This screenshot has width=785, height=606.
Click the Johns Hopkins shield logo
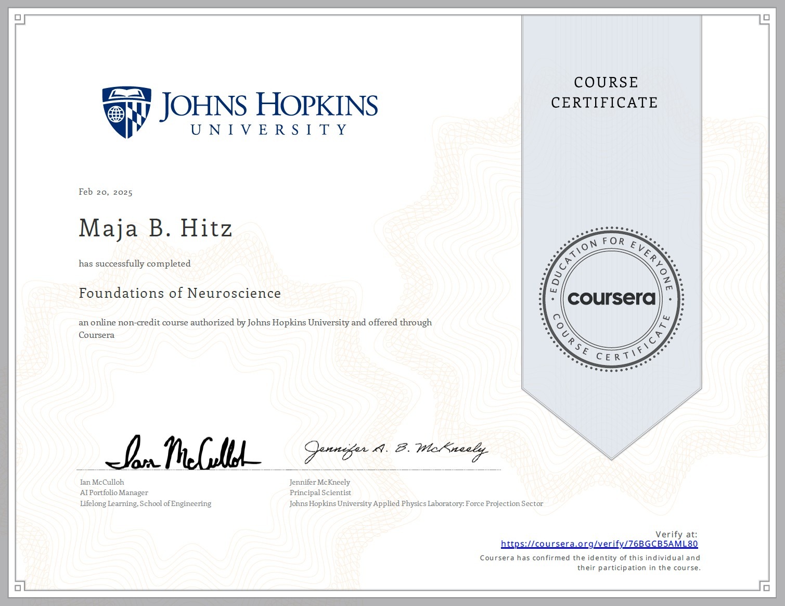pos(126,112)
